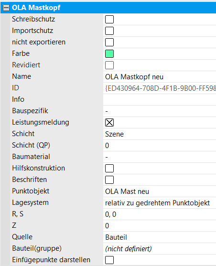Toggle the Revidiert checkbox
This screenshot has width=216, height=266.
(109, 65)
